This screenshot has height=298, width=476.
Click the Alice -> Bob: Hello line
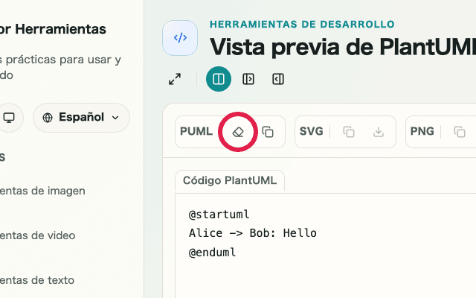pyautogui.click(x=253, y=233)
